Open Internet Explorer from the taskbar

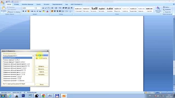click(10, 96)
